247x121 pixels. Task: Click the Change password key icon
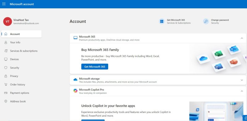[206, 21]
